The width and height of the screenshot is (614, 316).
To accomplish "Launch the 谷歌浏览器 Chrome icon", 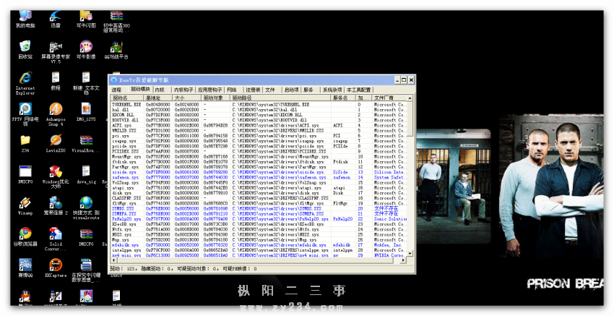I will tap(25, 236).
